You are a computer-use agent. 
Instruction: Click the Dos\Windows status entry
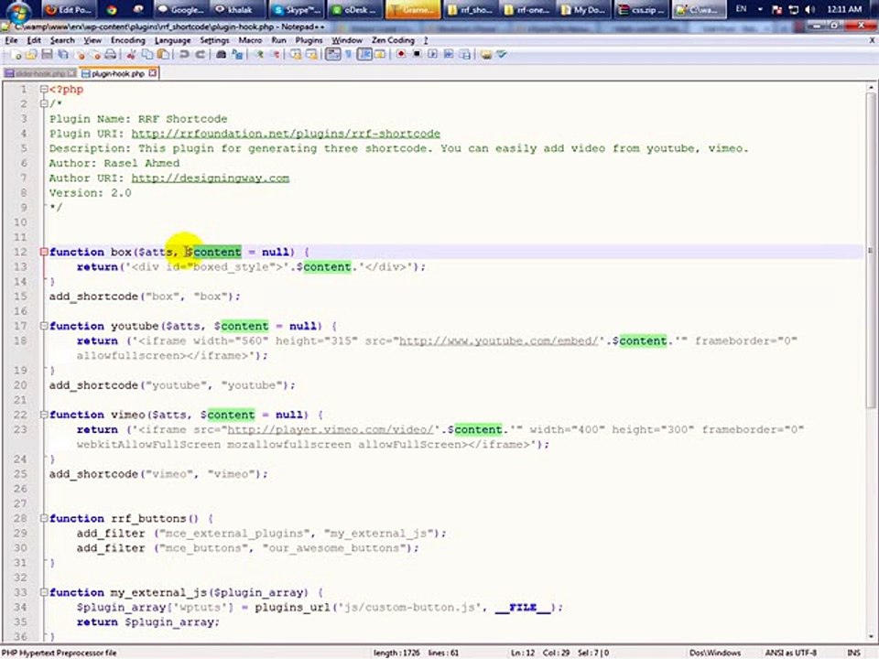715,653
